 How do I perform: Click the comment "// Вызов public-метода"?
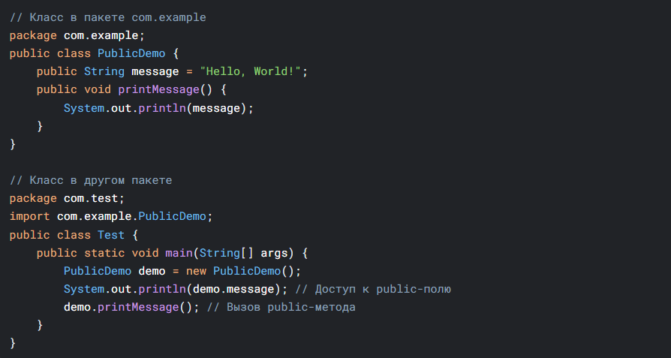(x=281, y=308)
